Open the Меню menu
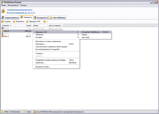 [4, 5]
